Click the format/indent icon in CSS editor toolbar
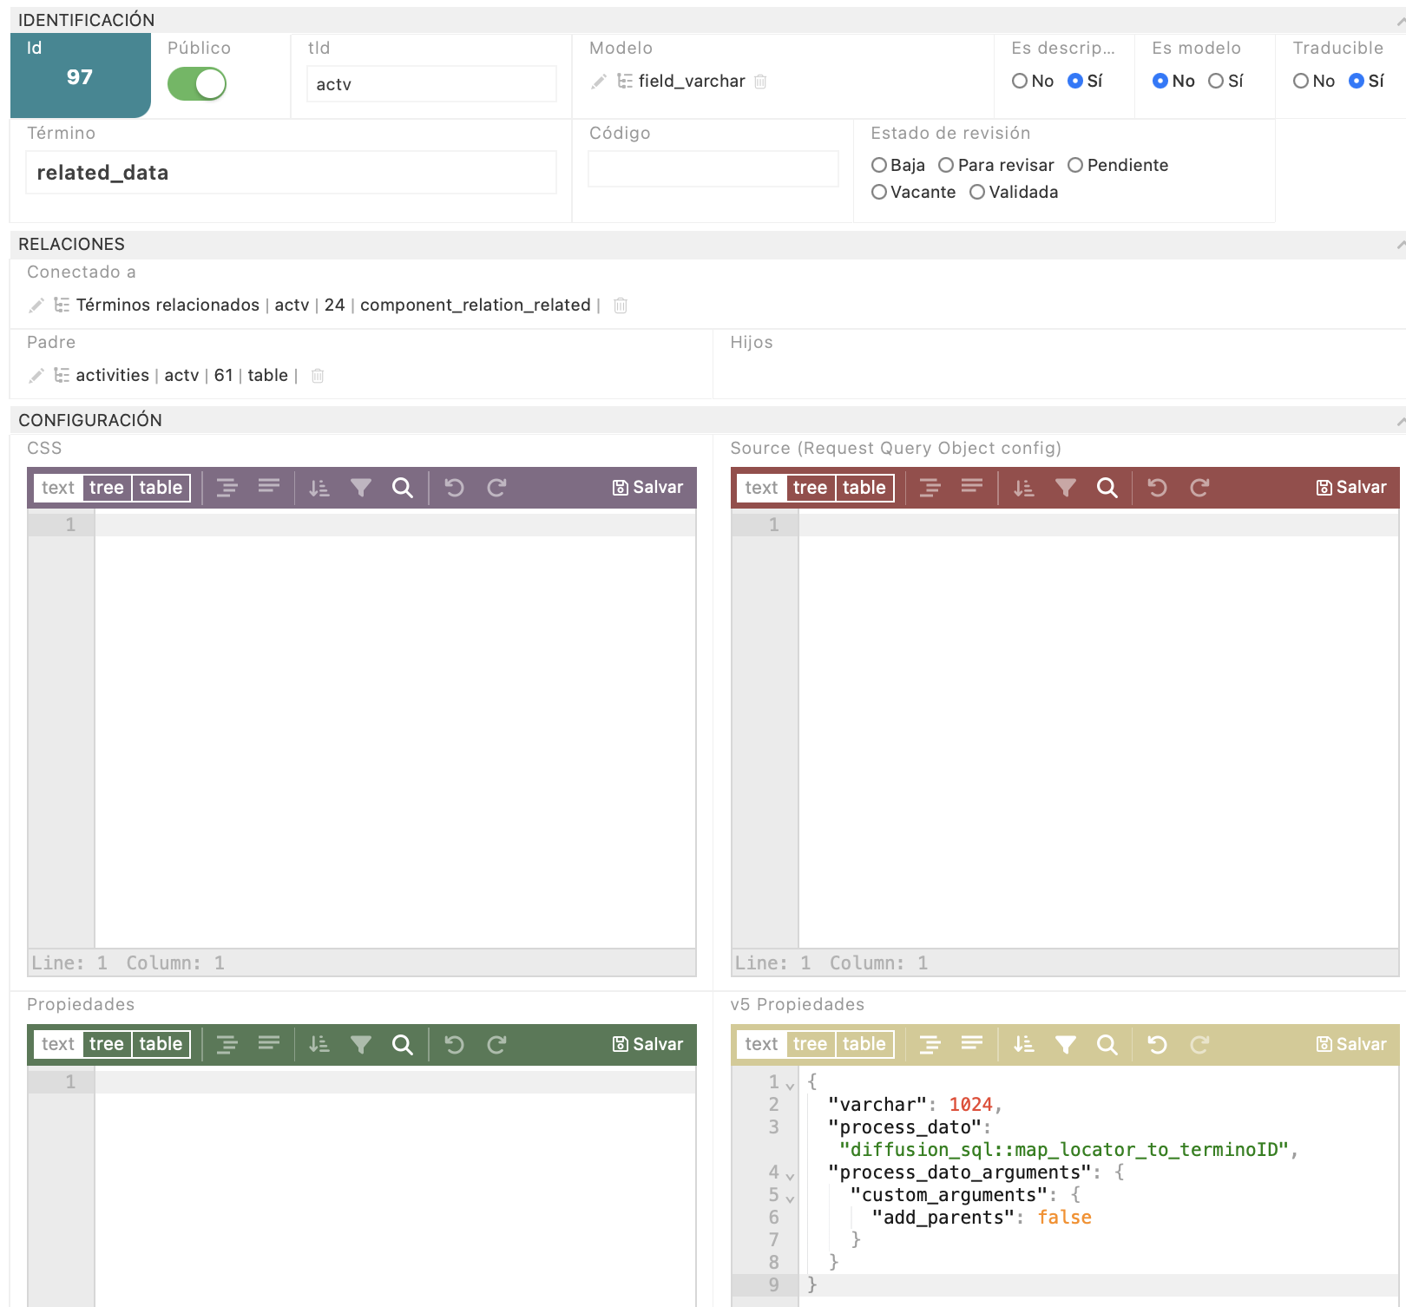Viewport: 1406px width, 1307px height. point(227,488)
